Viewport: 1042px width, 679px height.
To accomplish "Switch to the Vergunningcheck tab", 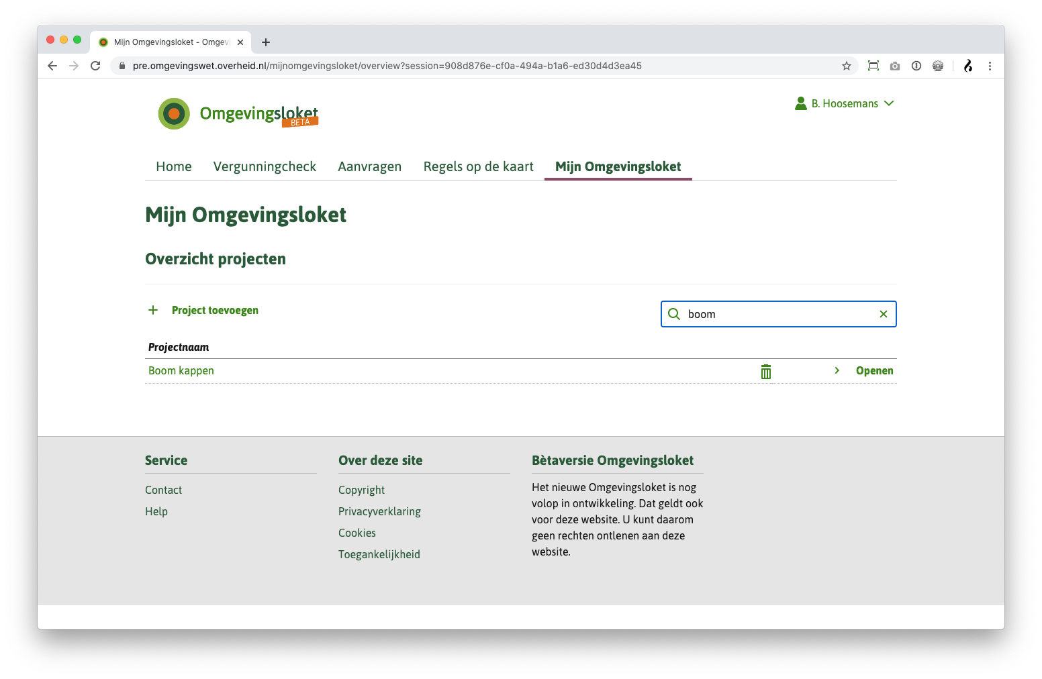I will (x=265, y=166).
